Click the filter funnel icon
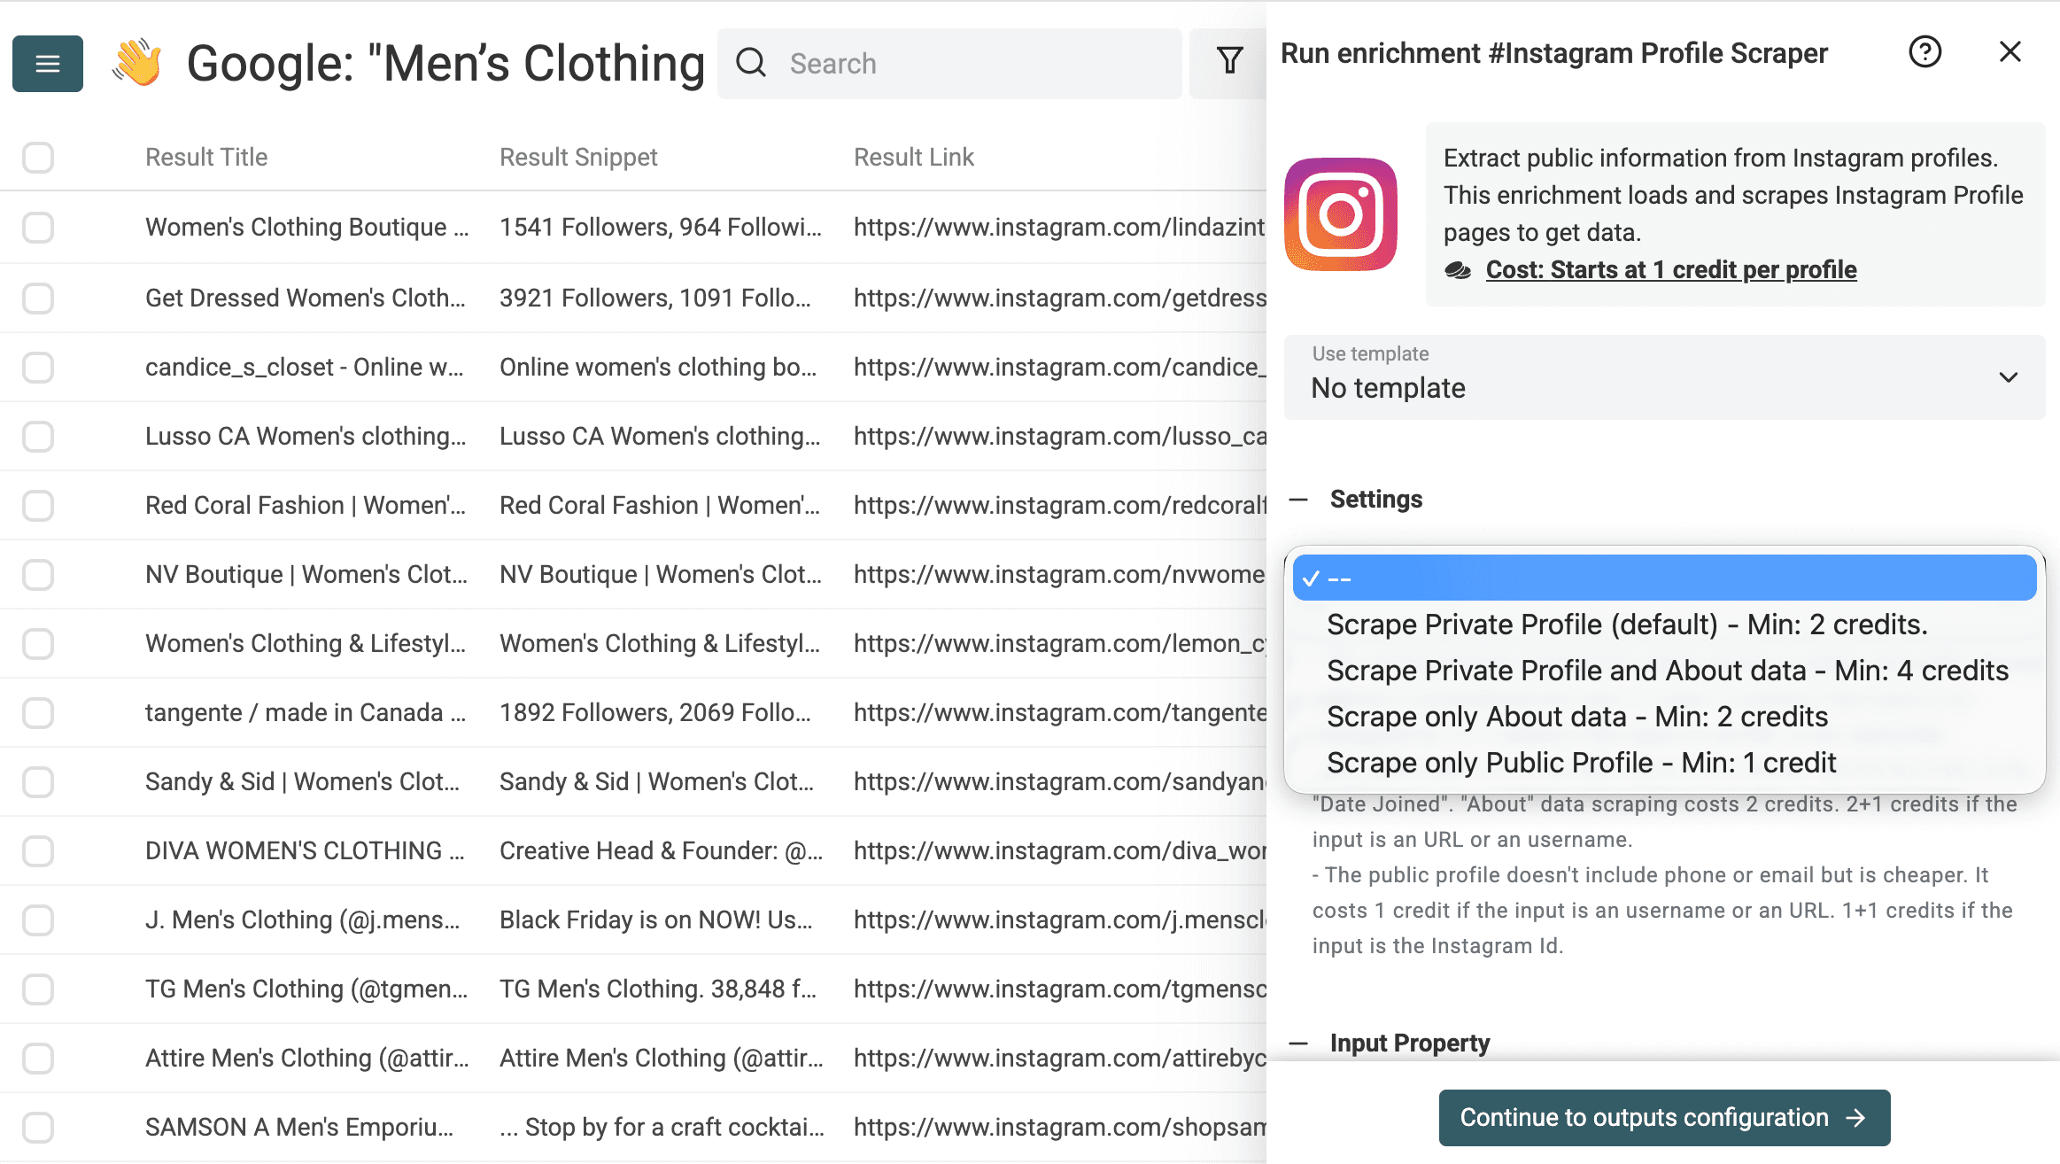This screenshot has width=2060, height=1164. tap(1229, 61)
